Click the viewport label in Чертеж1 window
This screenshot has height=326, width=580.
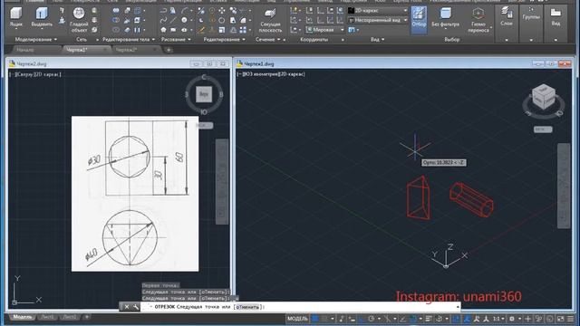pyautogui.click(x=271, y=74)
